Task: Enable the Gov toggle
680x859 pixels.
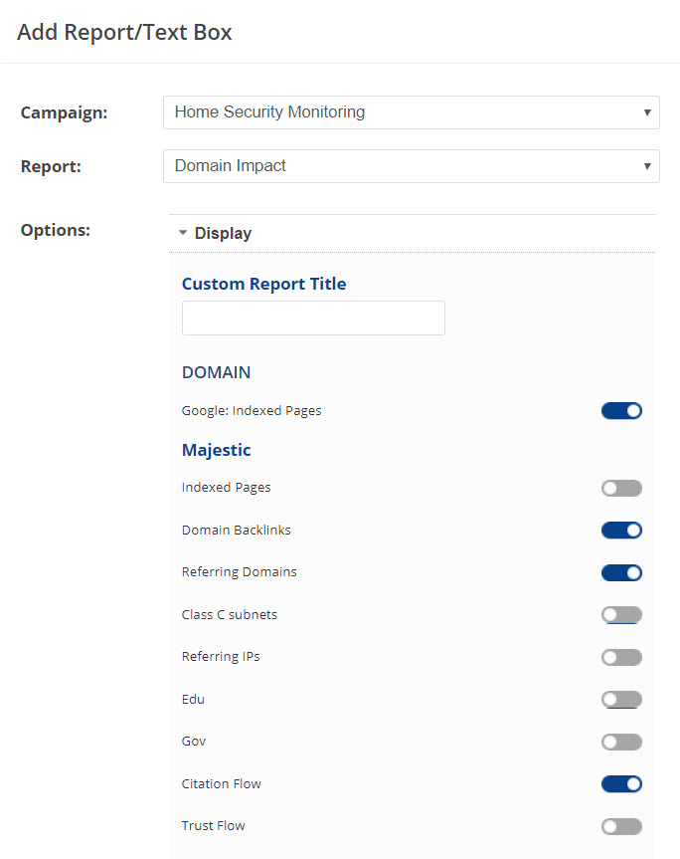Action: [x=621, y=742]
